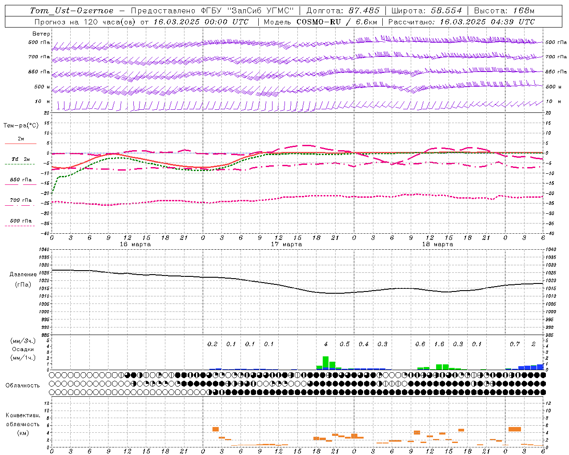Click the dash-dot '700 гПа' temperature legend entry
The image size is (569, 455).
20,200
